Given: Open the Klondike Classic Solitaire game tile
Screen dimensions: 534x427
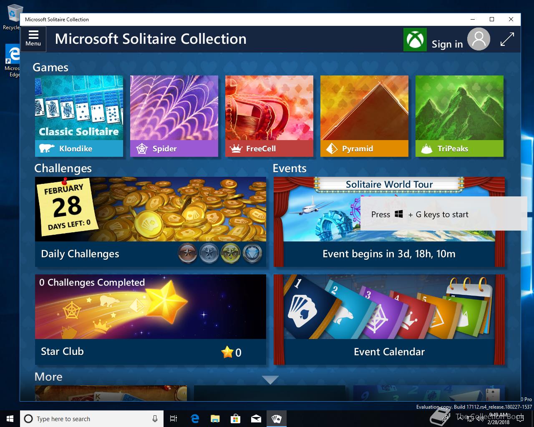Looking at the screenshot, I should point(79,116).
